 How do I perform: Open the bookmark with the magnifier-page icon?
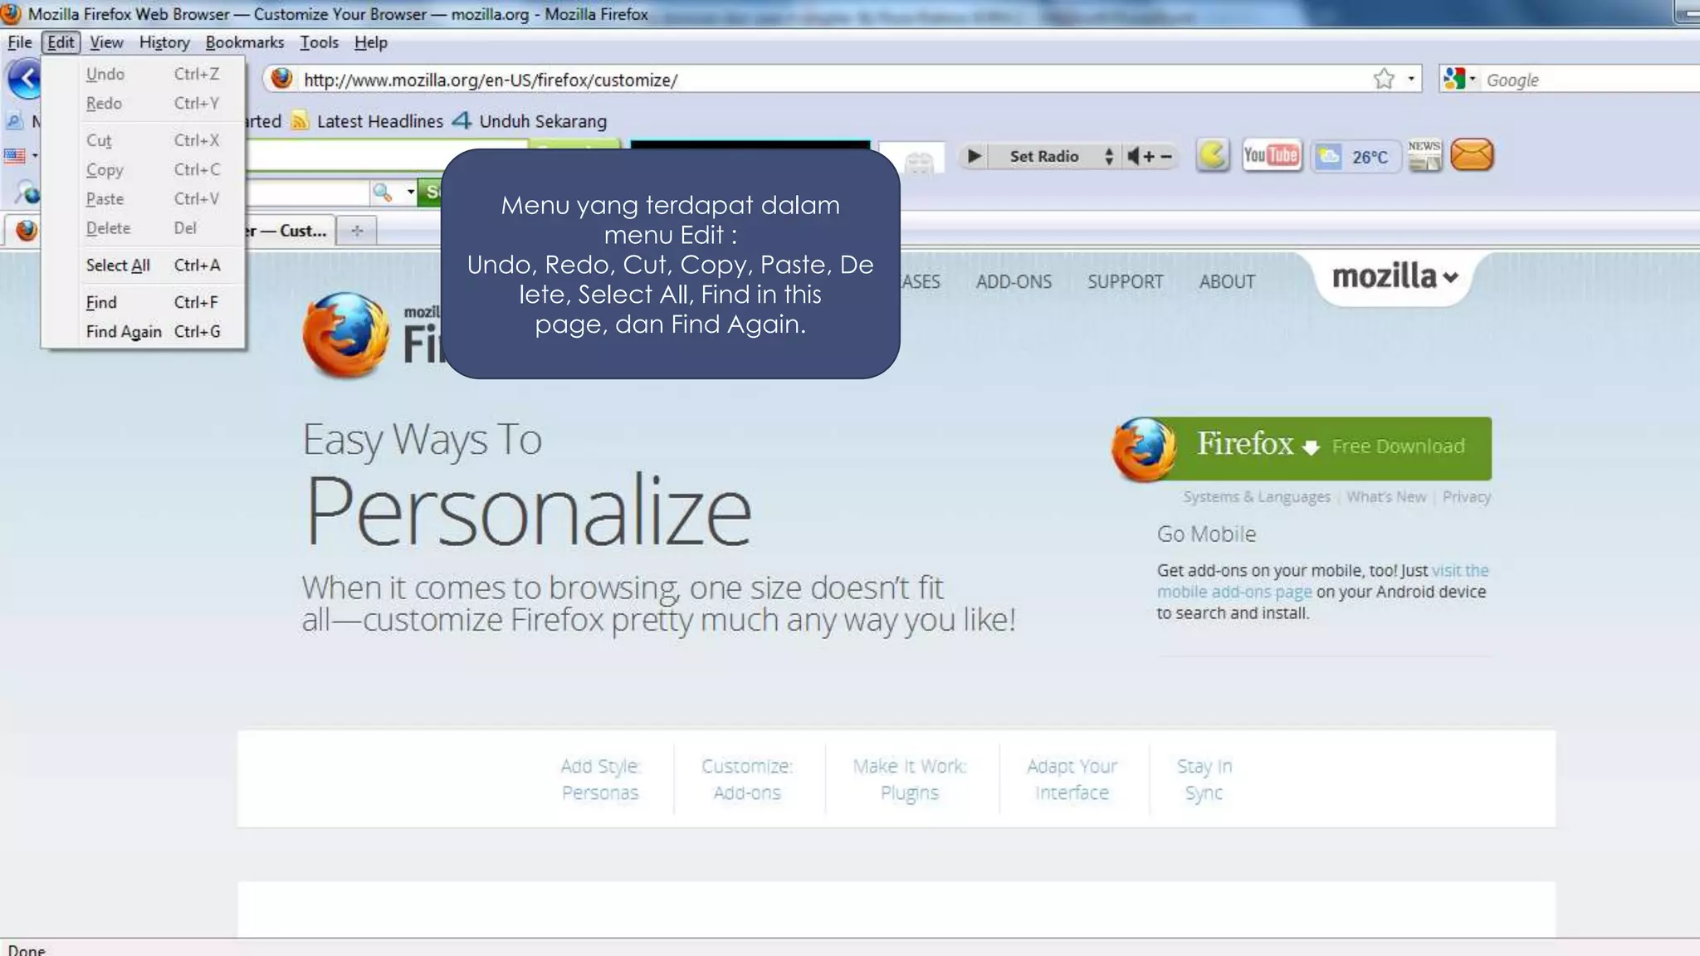[14, 121]
